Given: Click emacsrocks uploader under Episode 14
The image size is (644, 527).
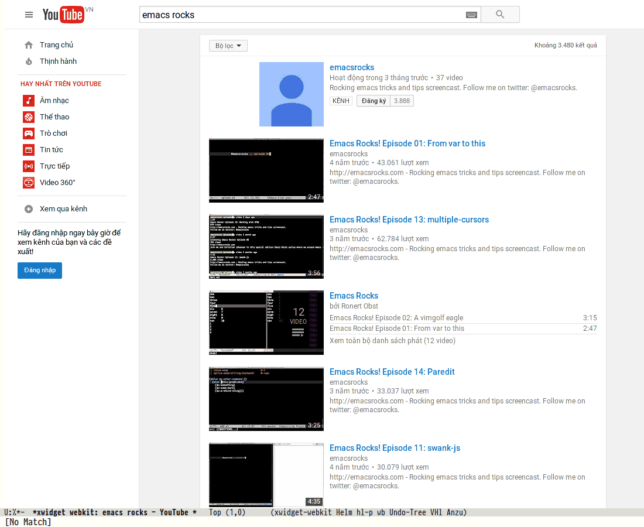Looking at the screenshot, I should (x=348, y=382).
